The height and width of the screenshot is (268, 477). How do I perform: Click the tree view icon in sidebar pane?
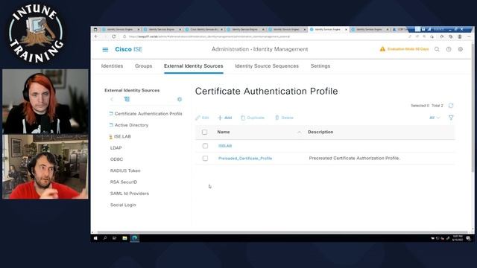coord(127,99)
